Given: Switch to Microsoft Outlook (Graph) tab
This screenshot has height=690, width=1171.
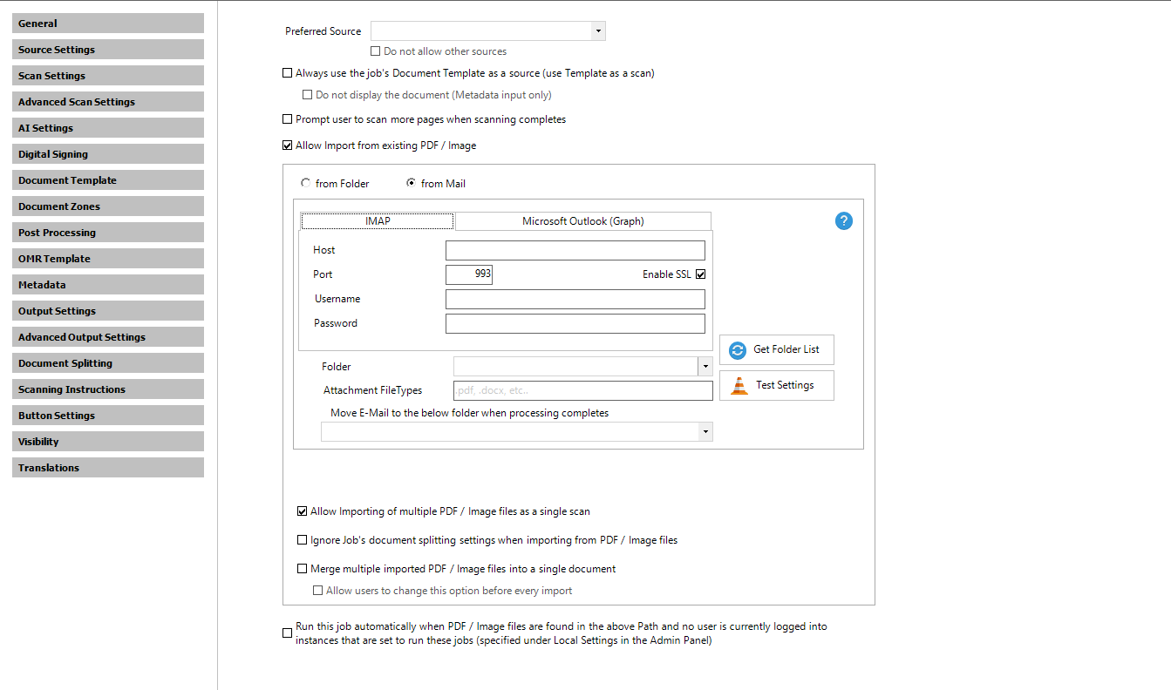Looking at the screenshot, I should click(582, 221).
